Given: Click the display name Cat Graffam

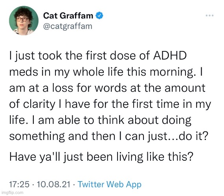Looking at the screenshot, I should pos(68,16).
